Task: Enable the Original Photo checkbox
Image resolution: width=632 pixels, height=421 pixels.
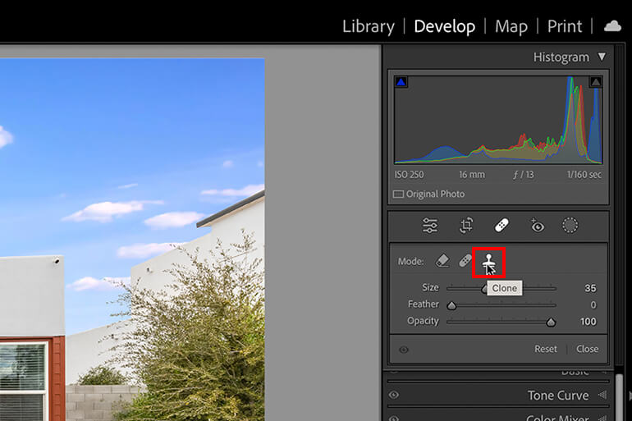Action: pos(398,194)
